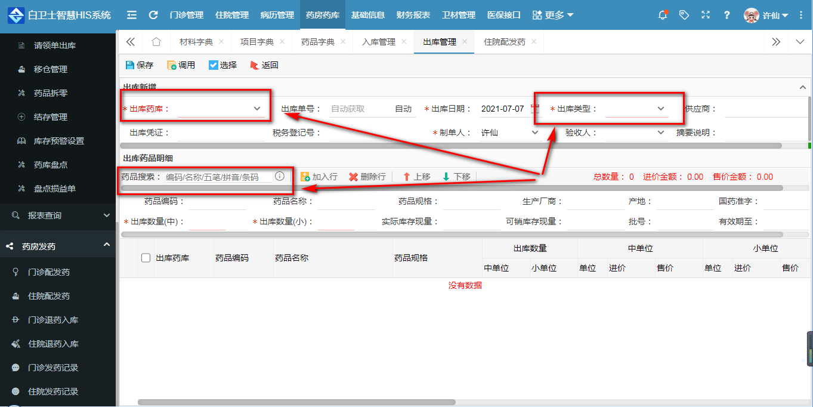The image size is (813, 407).
Task: Click the form horizontal scrollbar under 出库凭证
Action: point(451,145)
